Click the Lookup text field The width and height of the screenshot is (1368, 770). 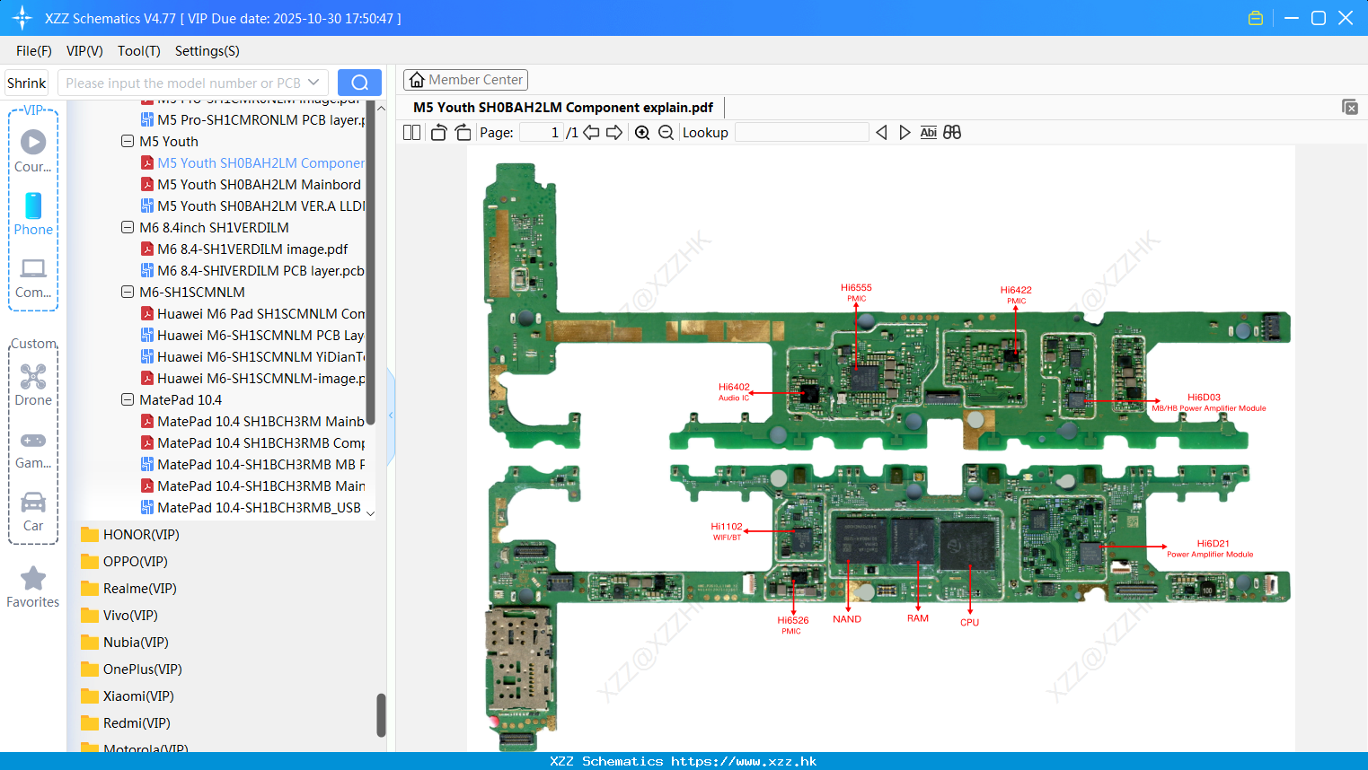[801, 133]
